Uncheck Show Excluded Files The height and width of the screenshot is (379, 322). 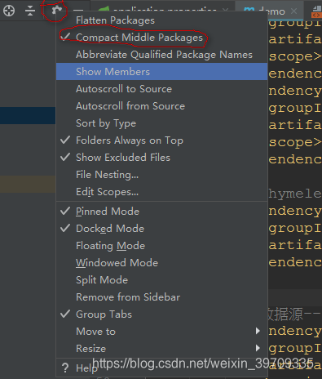(x=161, y=158)
